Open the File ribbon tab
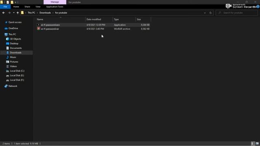The height and width of the screenshot is (146, 260). click(5, 6)
